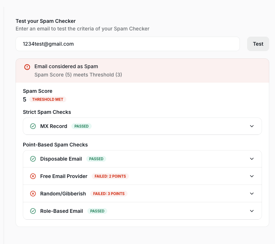Click the THRESHOLD MET badge
This screenshot has width=275, height=244.
click(48, 99)
